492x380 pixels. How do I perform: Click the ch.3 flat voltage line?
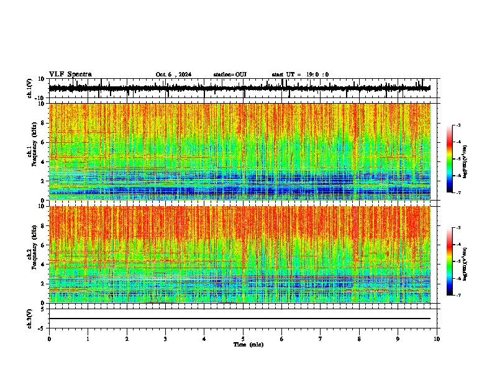pyautogui.click(x=239, y=319)
